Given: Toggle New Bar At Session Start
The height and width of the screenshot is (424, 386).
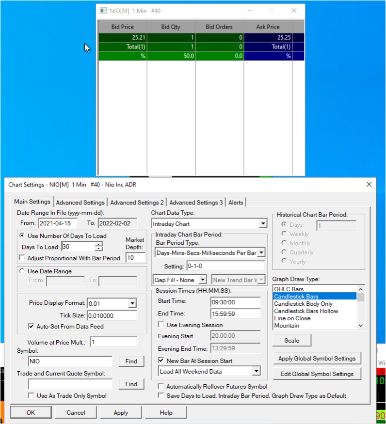Looking at the screenshot, I should coord(161,361).
